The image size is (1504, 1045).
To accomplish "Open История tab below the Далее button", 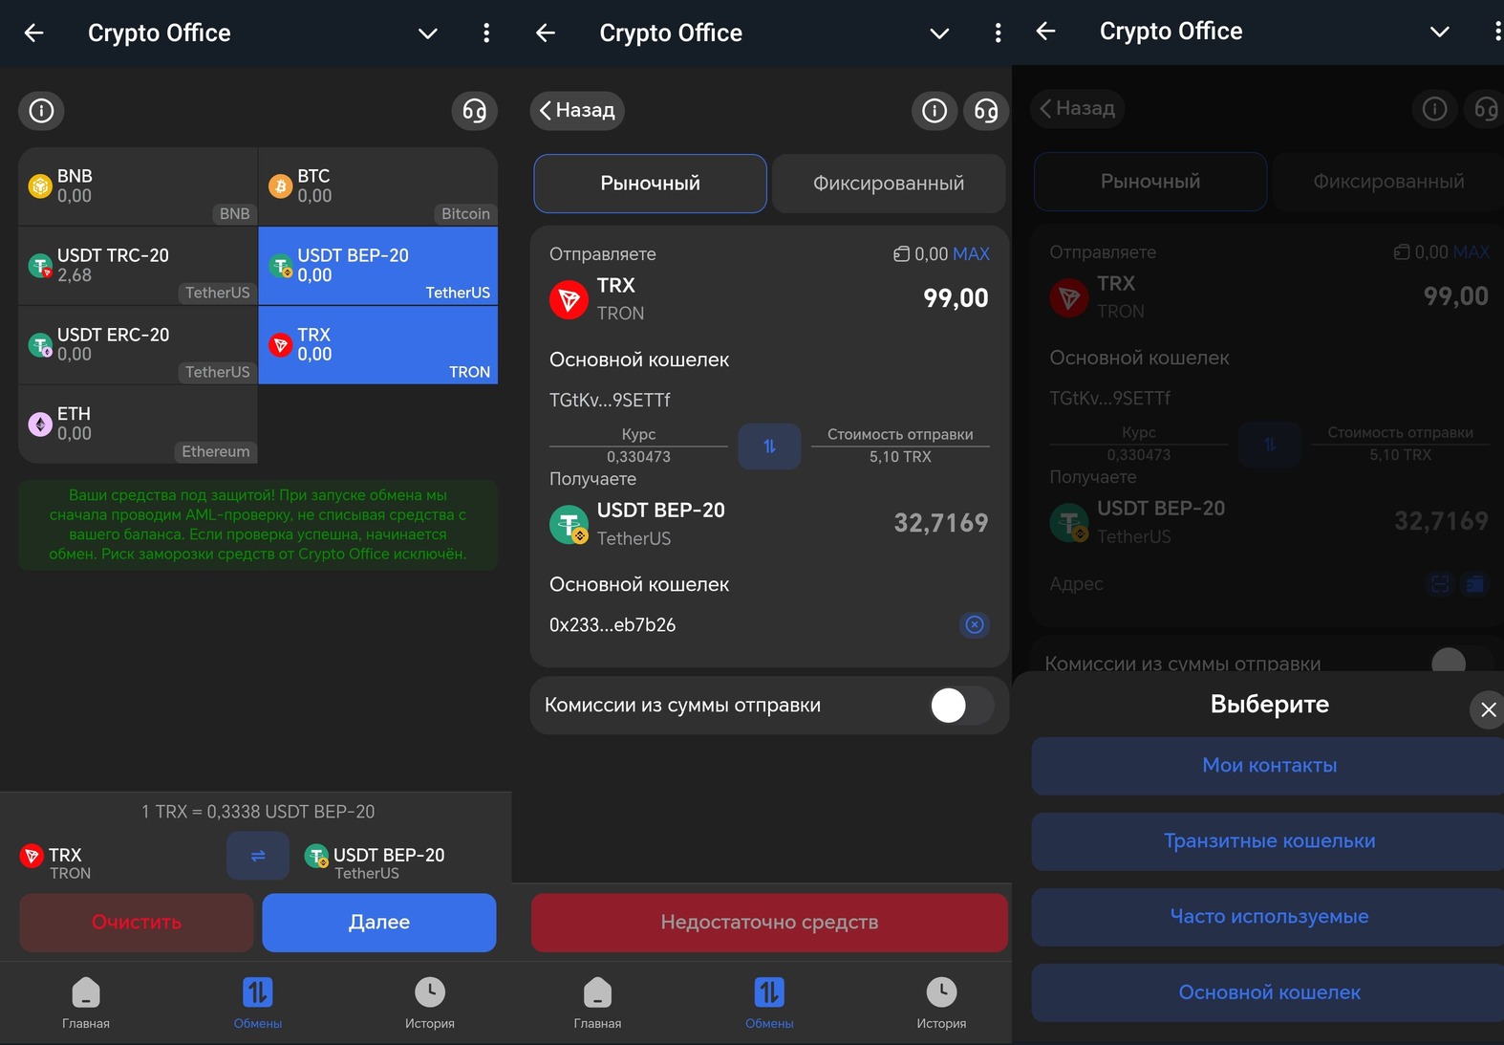I will pyautogui.click(x=429, y=1002).
